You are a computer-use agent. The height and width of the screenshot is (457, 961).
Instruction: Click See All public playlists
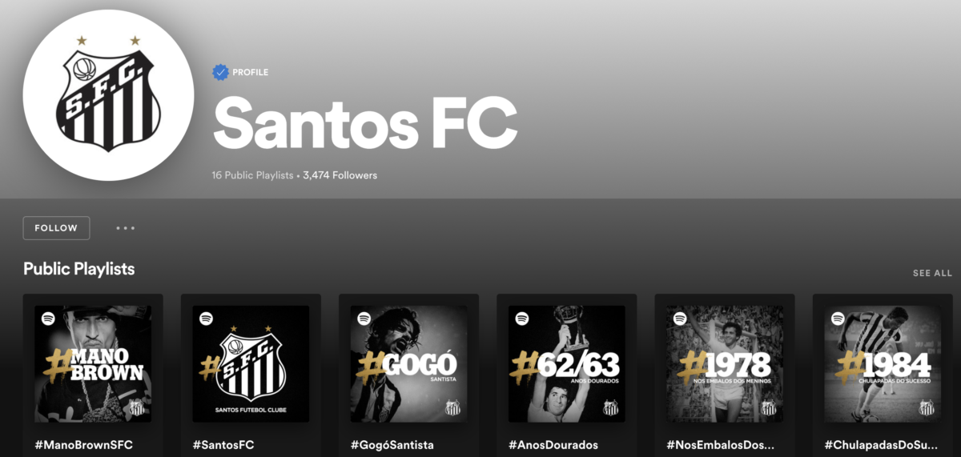932,273
